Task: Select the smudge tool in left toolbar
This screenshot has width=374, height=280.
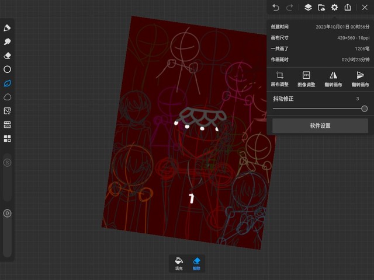Action: click(x=8, y=42)
